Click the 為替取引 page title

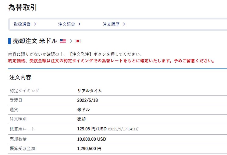(x=23, y=8)
